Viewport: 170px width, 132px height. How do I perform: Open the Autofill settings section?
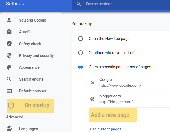click(25, 32)
